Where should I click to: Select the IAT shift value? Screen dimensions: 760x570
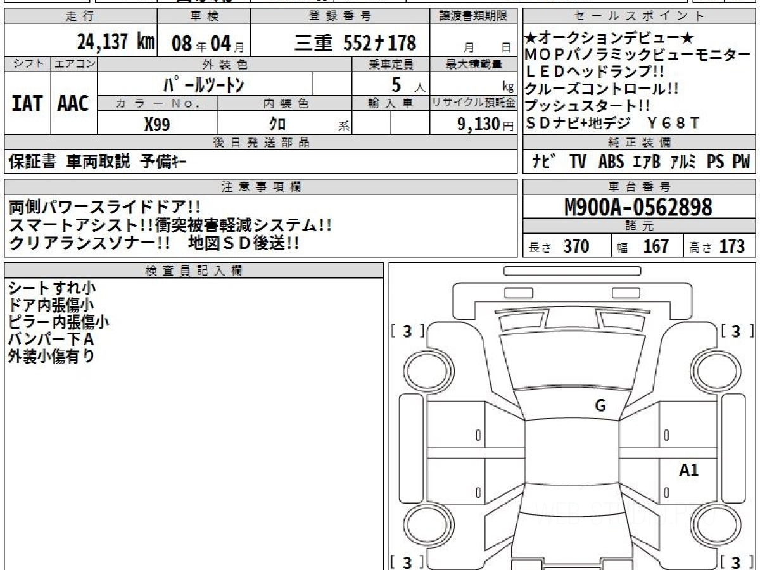pos(27,104)
